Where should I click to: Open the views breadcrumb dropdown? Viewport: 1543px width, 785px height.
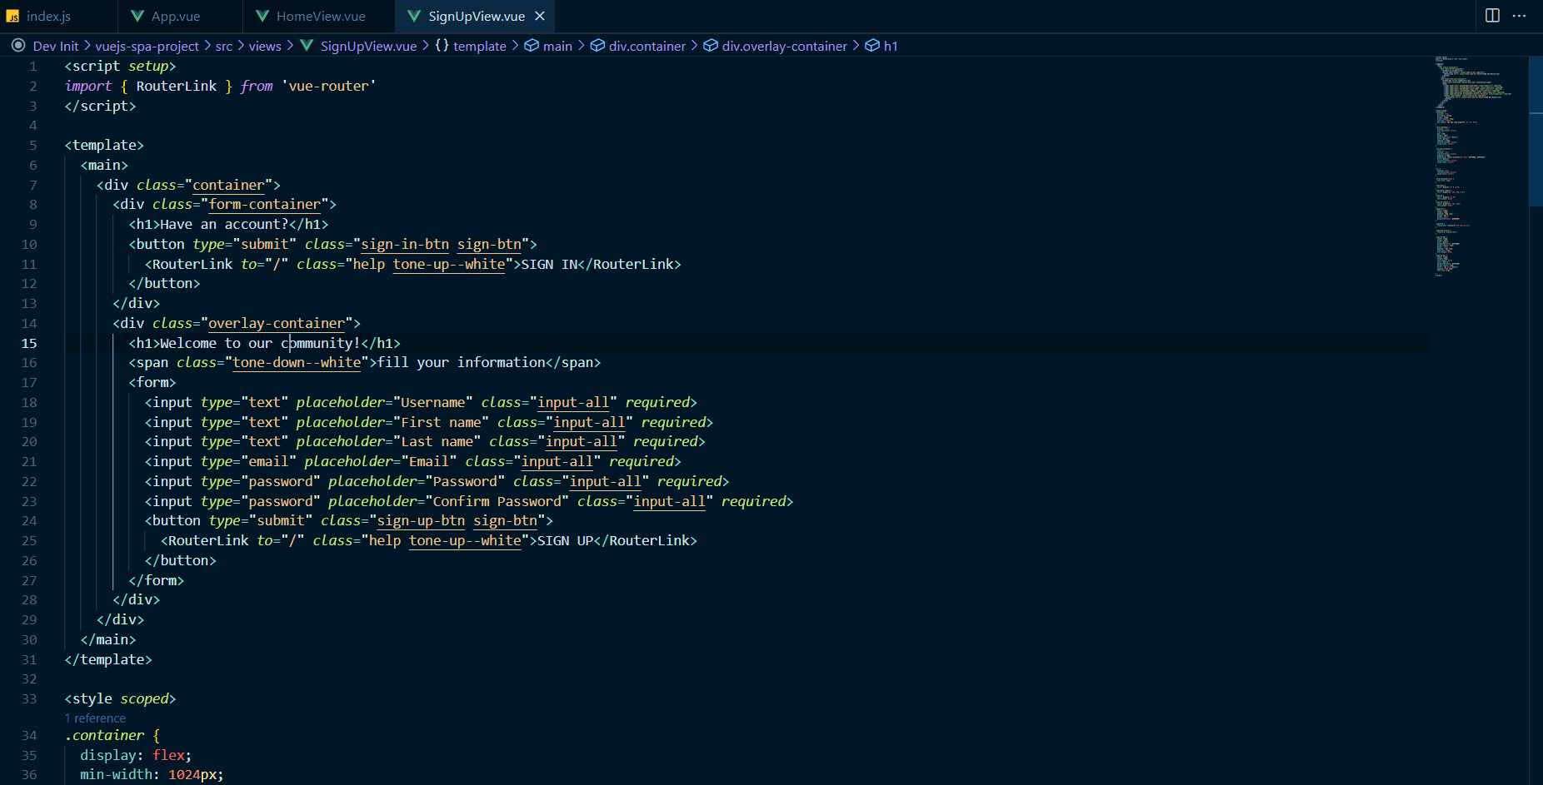(264, 46)
